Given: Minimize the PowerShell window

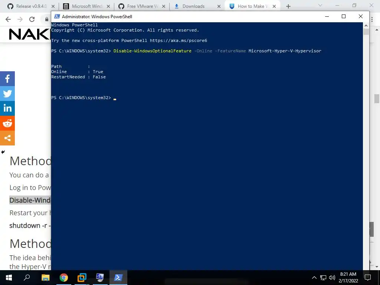Looking at the screenshot, I should [327, 16].
